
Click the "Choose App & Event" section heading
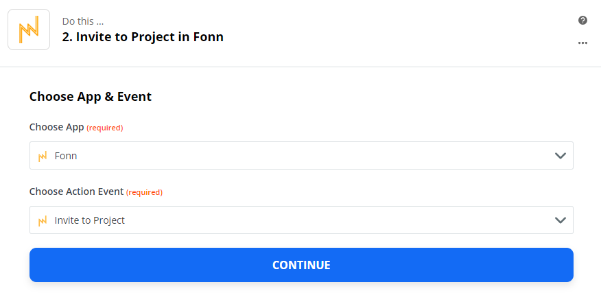click(x=91, y=97)
